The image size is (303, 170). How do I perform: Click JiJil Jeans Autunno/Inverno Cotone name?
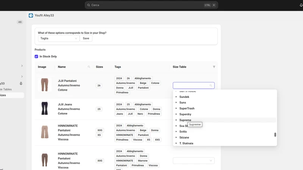(69, 109)
